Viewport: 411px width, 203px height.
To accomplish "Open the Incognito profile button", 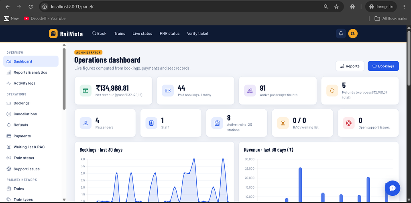I will tap(381, 7).
